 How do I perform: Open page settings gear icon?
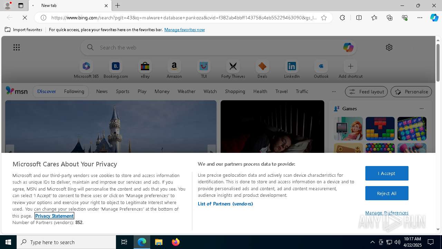[389, 47]
